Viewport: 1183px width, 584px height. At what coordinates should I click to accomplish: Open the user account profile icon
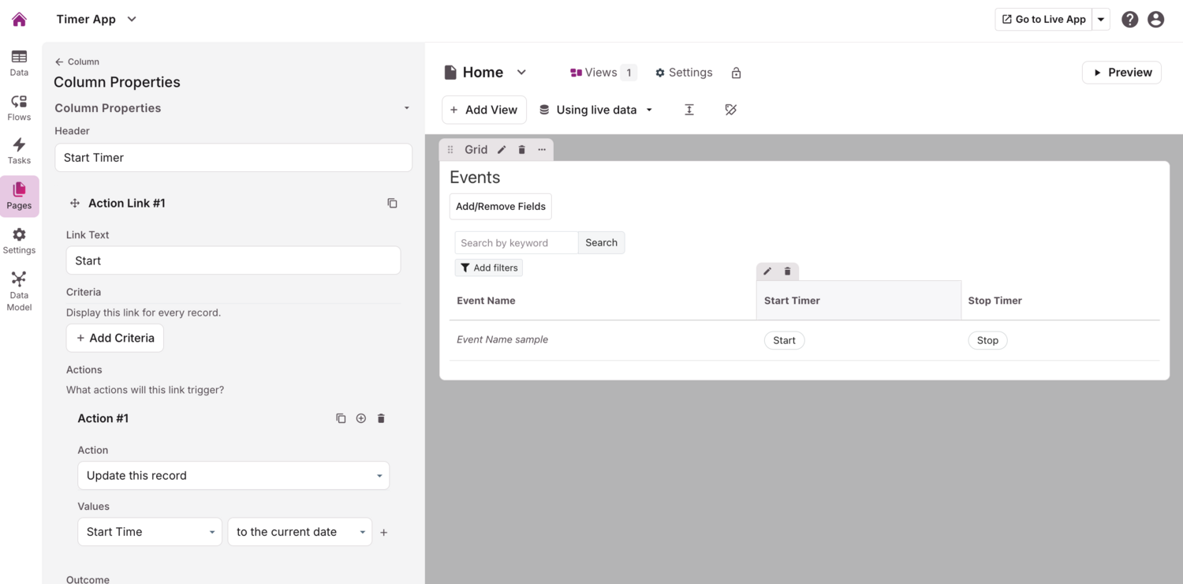click(x=1155, y=20)
